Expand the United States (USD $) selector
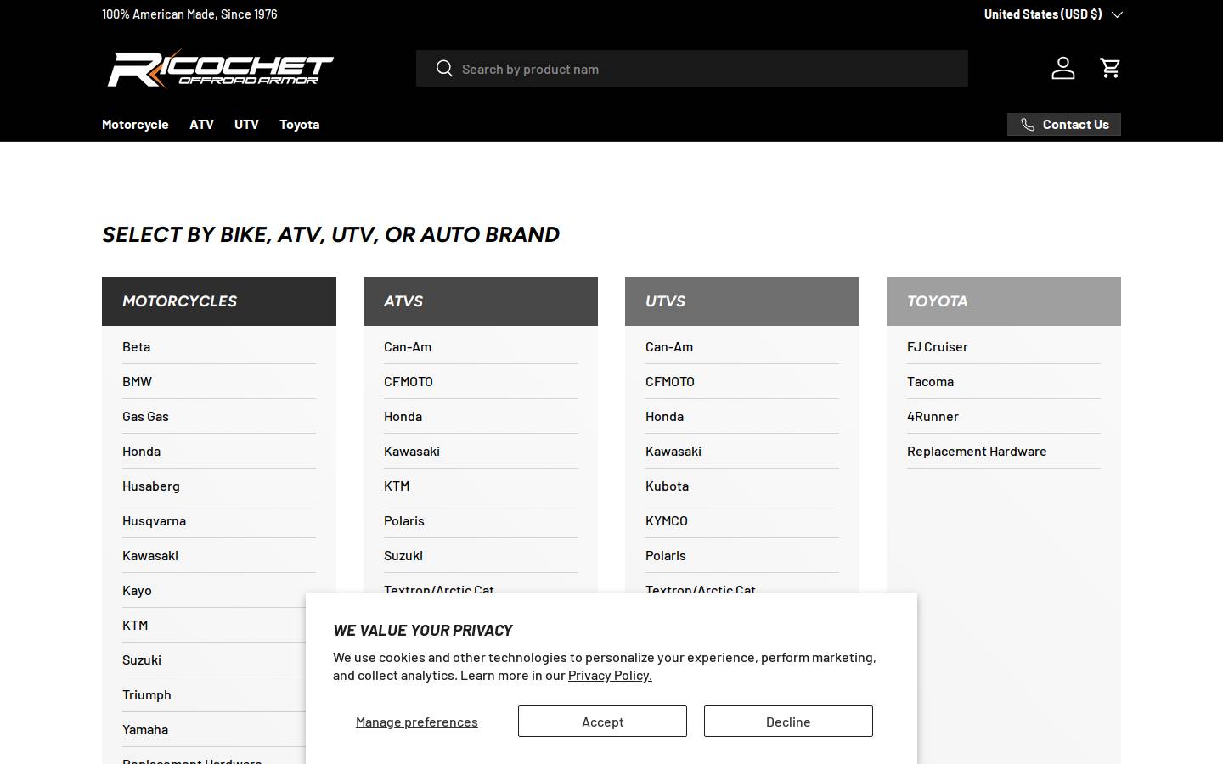The image size is (1223, 764). tap(1053, 14)
